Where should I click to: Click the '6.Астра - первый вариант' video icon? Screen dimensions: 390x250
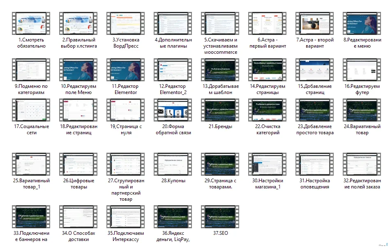click(x=268, y=23)
